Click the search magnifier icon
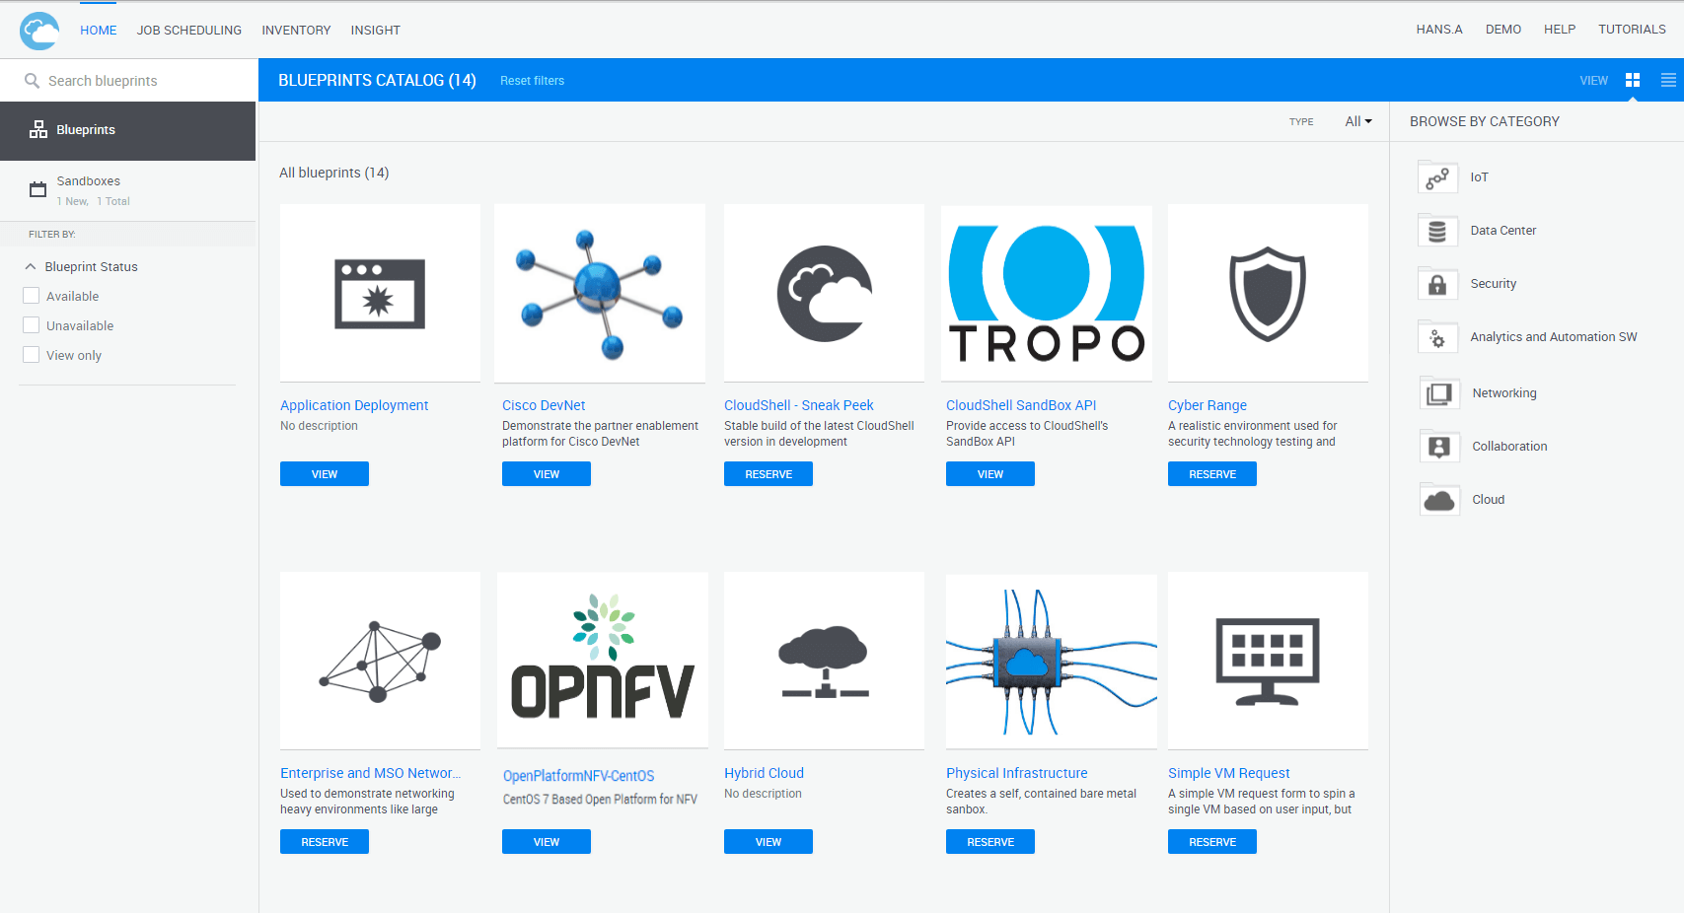The height and width of the screenshot is (913, 1684). click(33, 81)
